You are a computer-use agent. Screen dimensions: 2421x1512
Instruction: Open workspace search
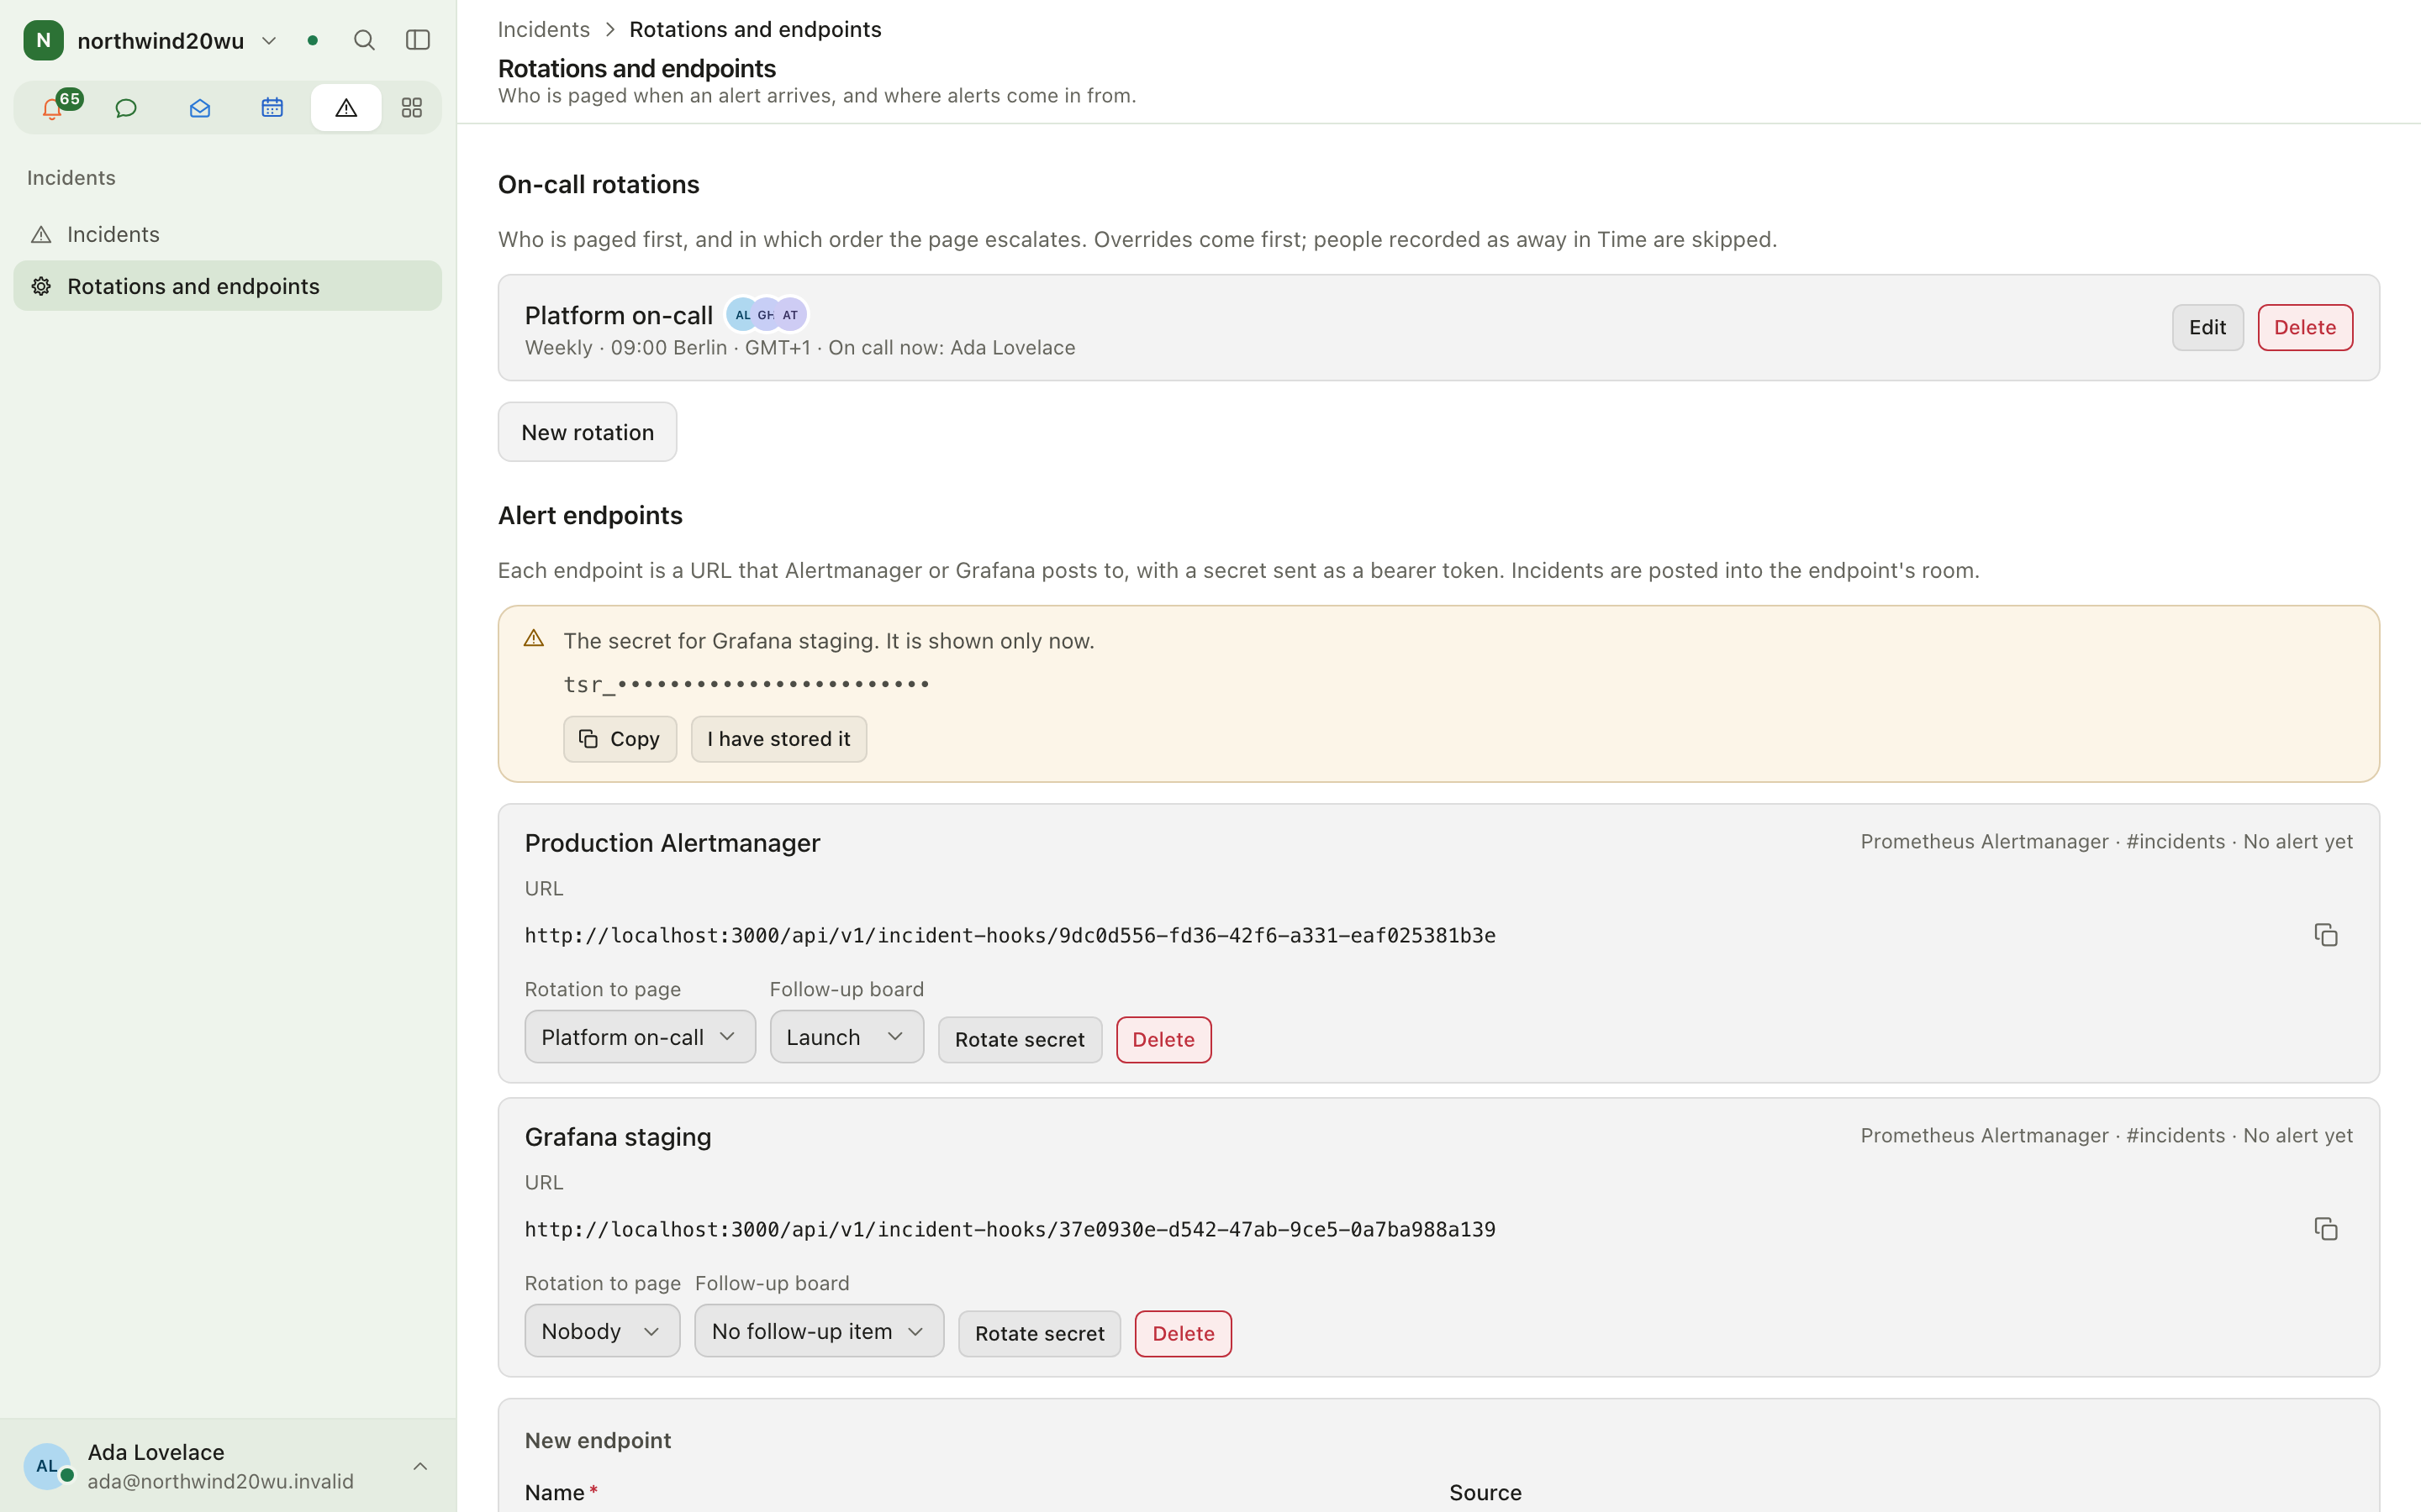coord(364,40)
